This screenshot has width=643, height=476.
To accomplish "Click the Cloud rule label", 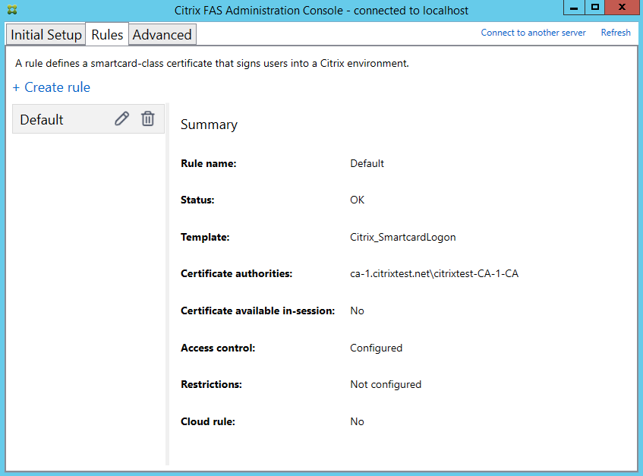I will (x=208, y=421).
